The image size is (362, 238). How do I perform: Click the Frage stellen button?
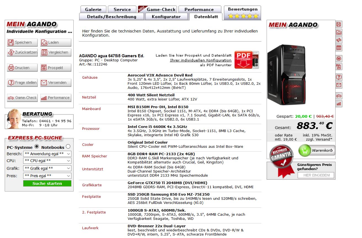click(x=22, y=83)
